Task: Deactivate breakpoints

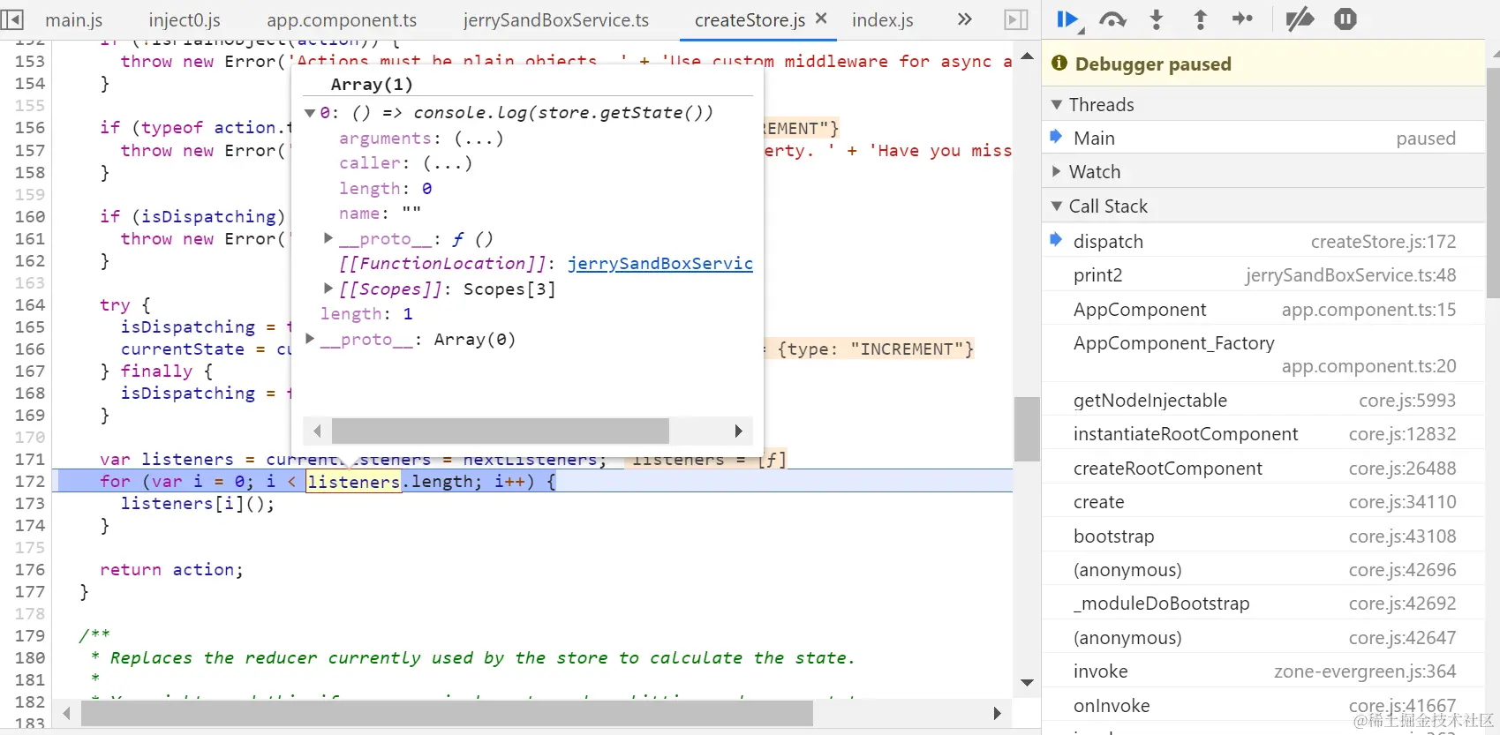Action: [1300, 19]
